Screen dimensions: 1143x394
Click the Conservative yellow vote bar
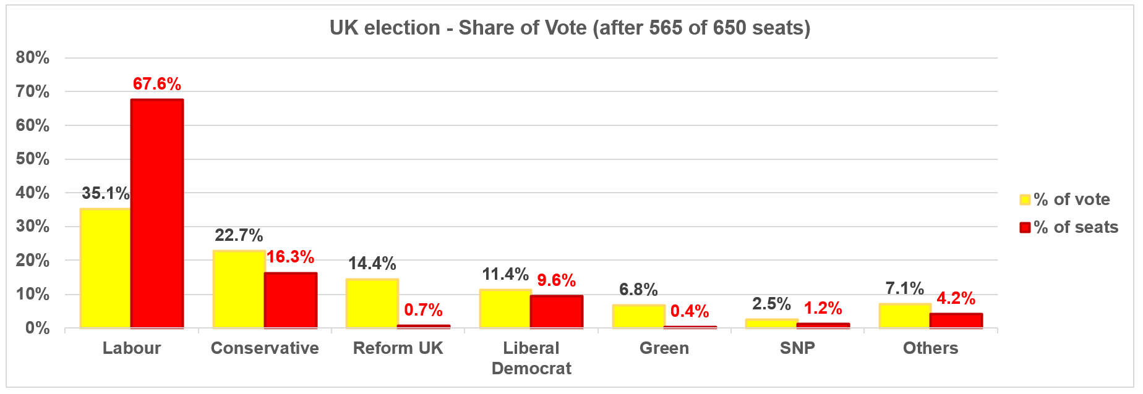point(239,289)
